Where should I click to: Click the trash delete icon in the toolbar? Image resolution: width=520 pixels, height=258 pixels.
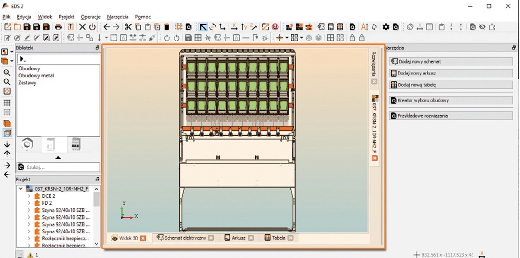tap(167, 27)
